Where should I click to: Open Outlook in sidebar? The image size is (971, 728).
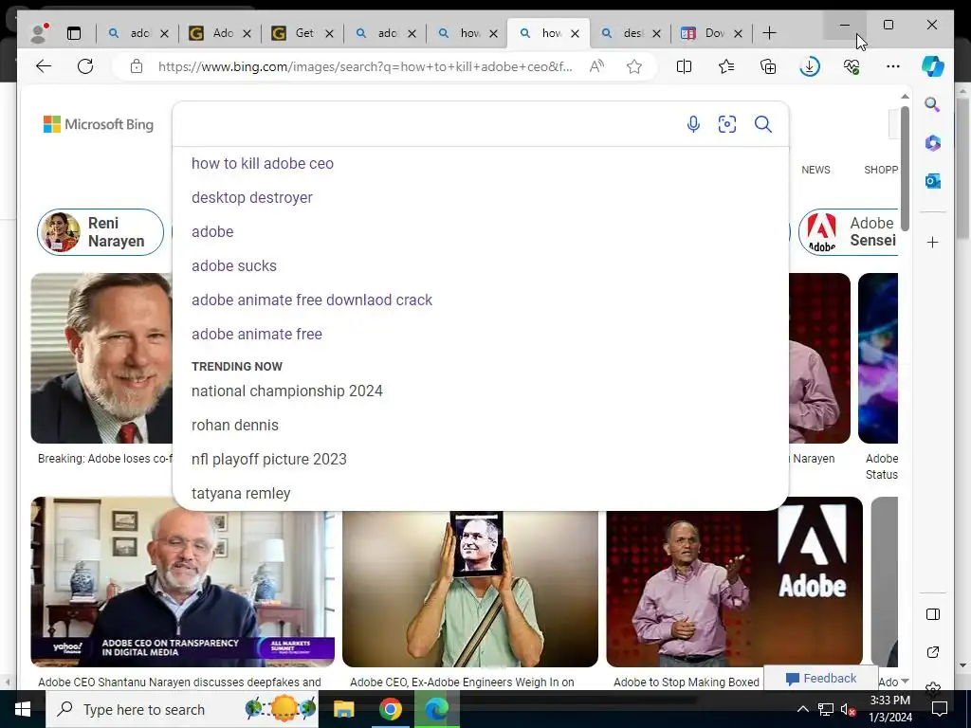[x=933, y=181]
